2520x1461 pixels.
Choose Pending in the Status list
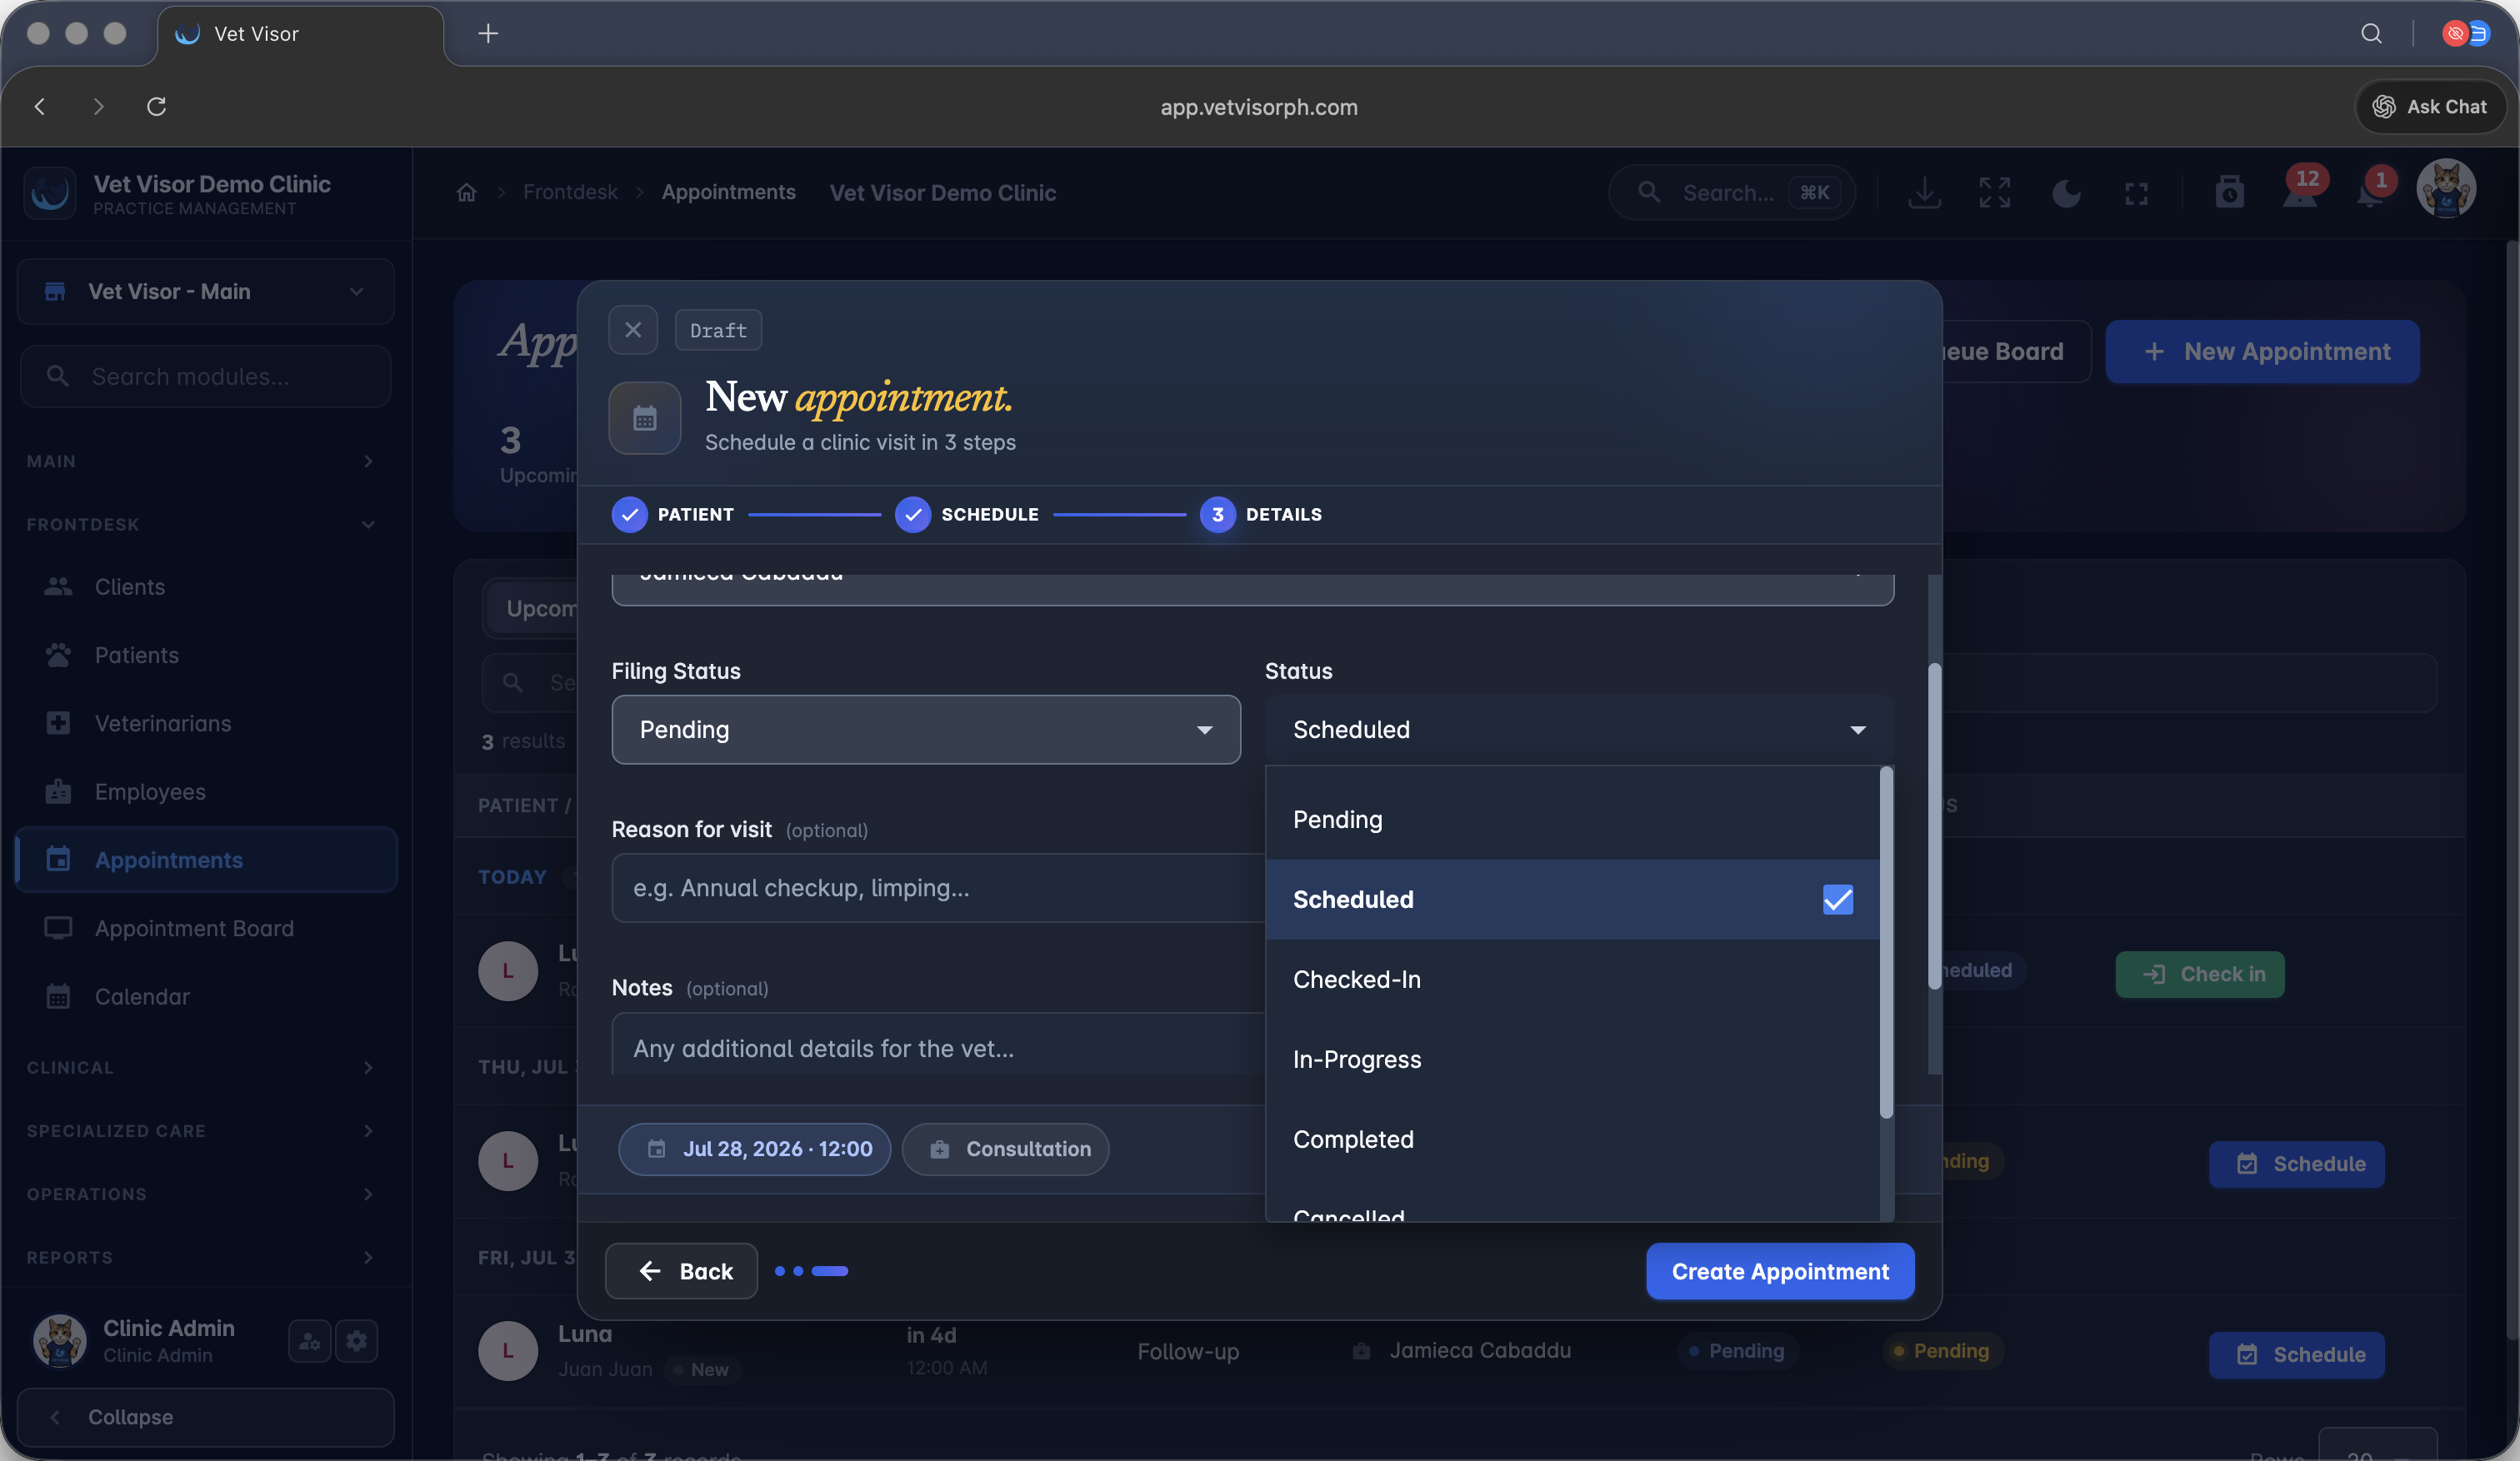click(1572, 820)
